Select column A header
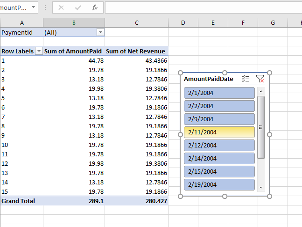302x227 pixels. tap(22, 23)
